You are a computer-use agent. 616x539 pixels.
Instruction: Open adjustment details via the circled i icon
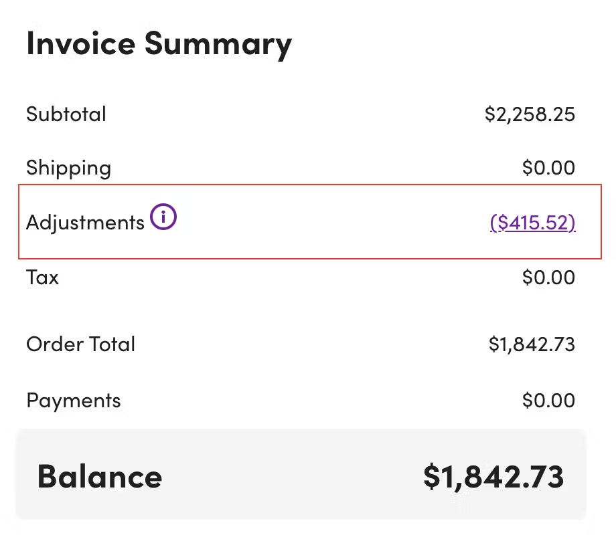click(163, 217)
